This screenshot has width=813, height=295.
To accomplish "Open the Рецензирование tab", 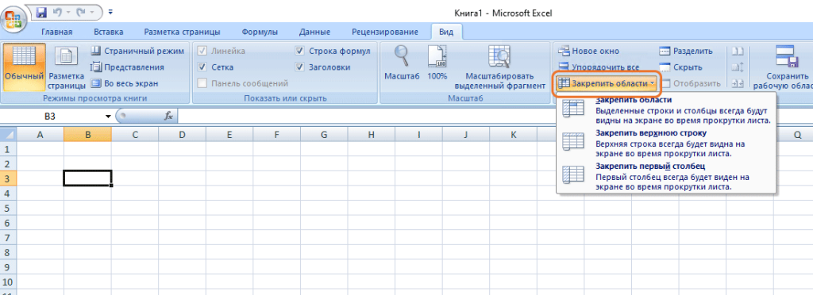I will coord(385,32).
